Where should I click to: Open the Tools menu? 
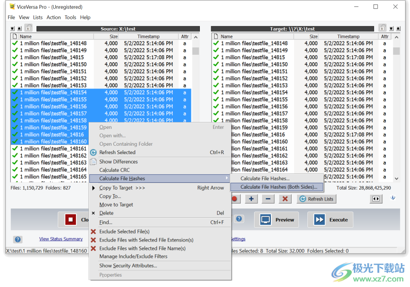pos(71,17)
